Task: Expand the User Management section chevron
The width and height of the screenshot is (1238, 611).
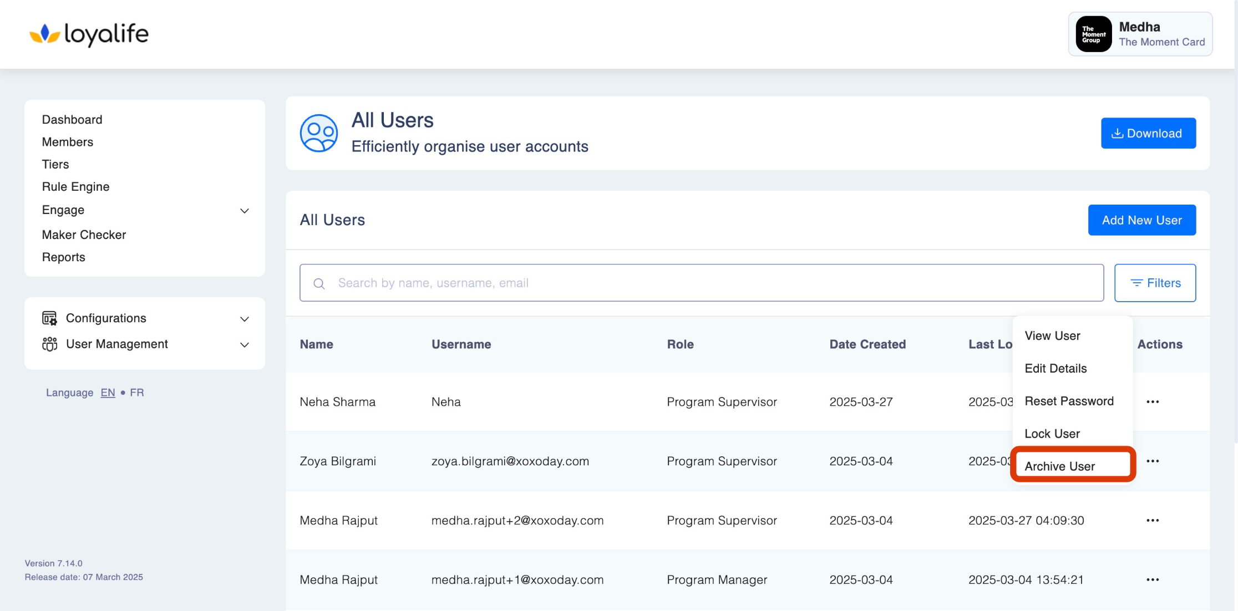Action: point(245,345)
